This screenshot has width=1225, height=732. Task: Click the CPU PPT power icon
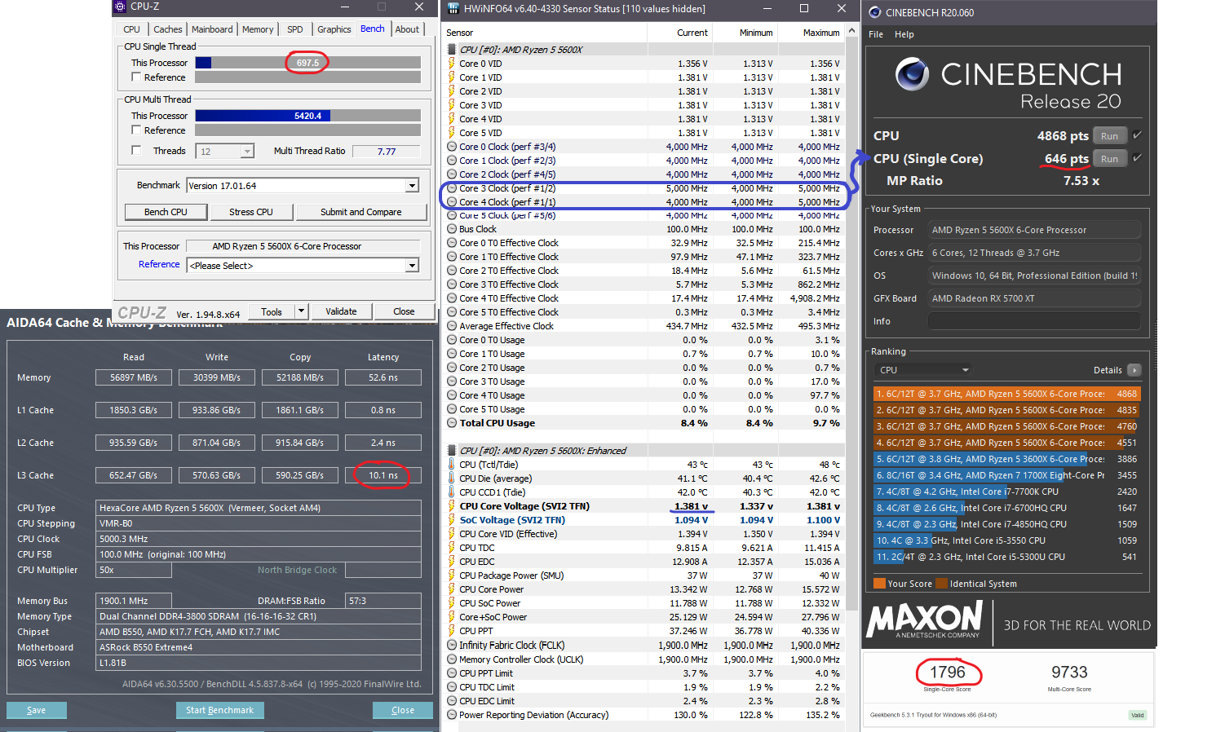pyautogui.click(x=452, y=631)
